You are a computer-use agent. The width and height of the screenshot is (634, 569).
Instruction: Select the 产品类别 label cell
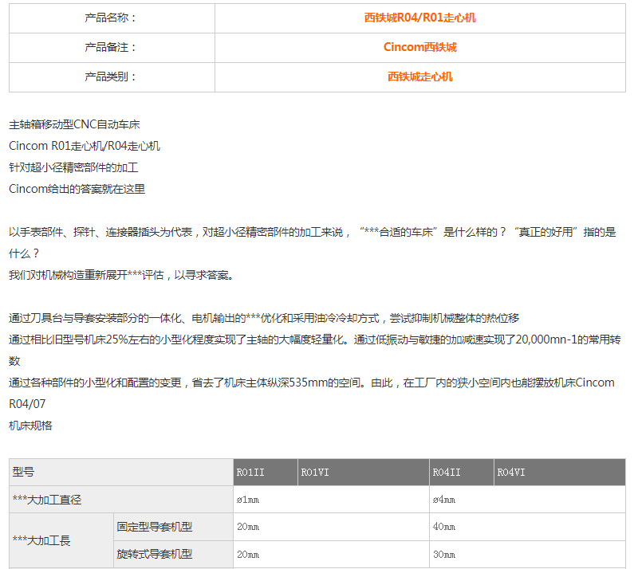click(x=111, y=77)
